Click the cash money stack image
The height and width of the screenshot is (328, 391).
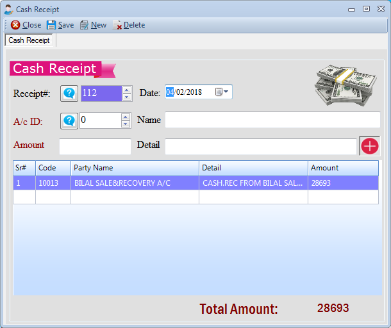point(344,86)
